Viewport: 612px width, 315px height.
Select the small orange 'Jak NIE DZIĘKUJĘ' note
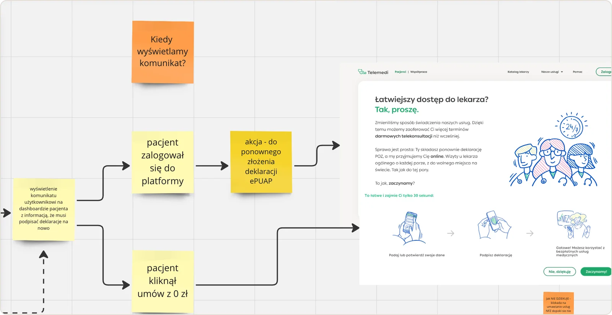[x=558, y=304]
